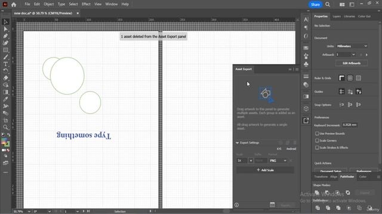The height and width of the screenshot is (214, 382).
Task: Open Edit Toolbar three dots
Action: point(5,172)
